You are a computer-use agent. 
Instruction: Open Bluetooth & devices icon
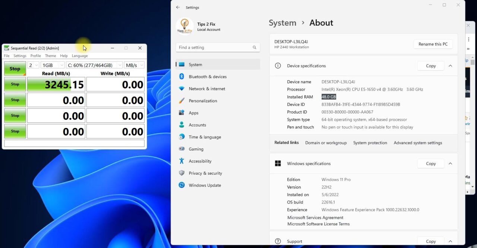click(x=181, y=77)
